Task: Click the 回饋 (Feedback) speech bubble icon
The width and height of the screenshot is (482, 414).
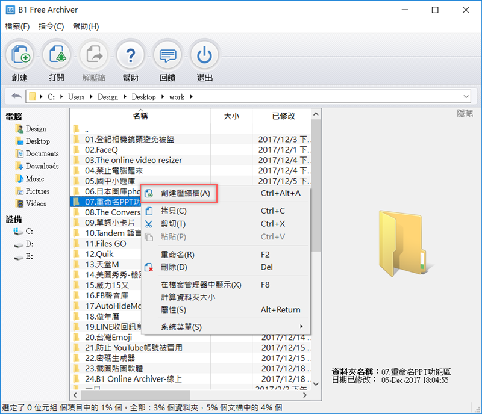Action: click(167, 55)
